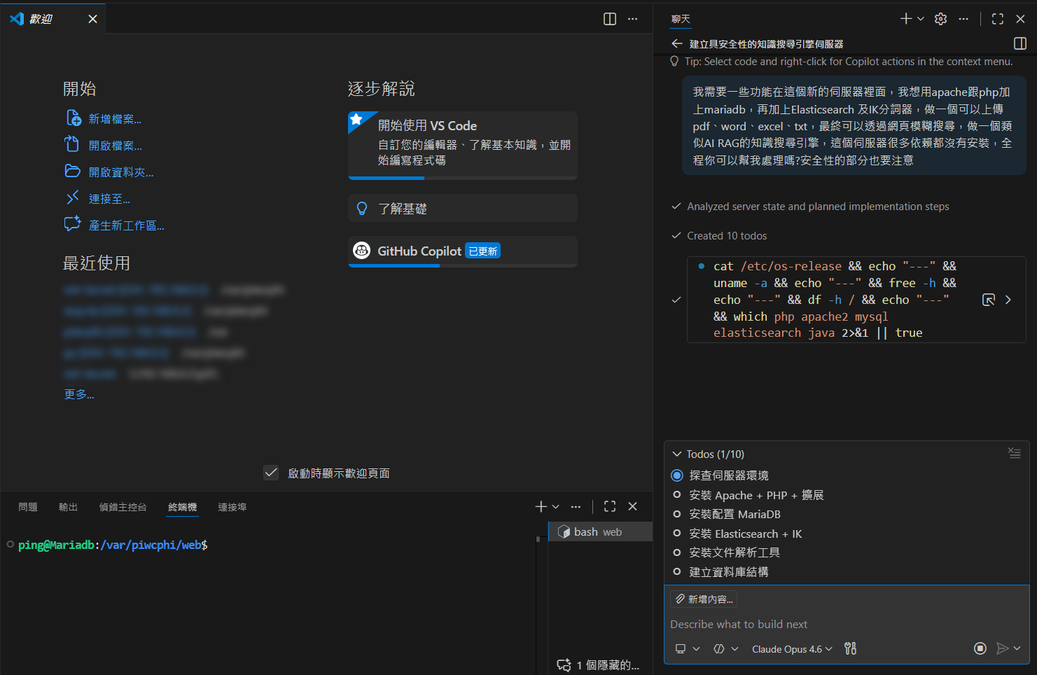
Task: Open the tools configuration wrench icon
Action: point(850,648)
